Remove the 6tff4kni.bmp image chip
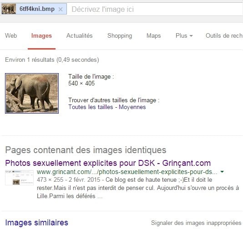The image size is (243, 229). tap(61, 10)
